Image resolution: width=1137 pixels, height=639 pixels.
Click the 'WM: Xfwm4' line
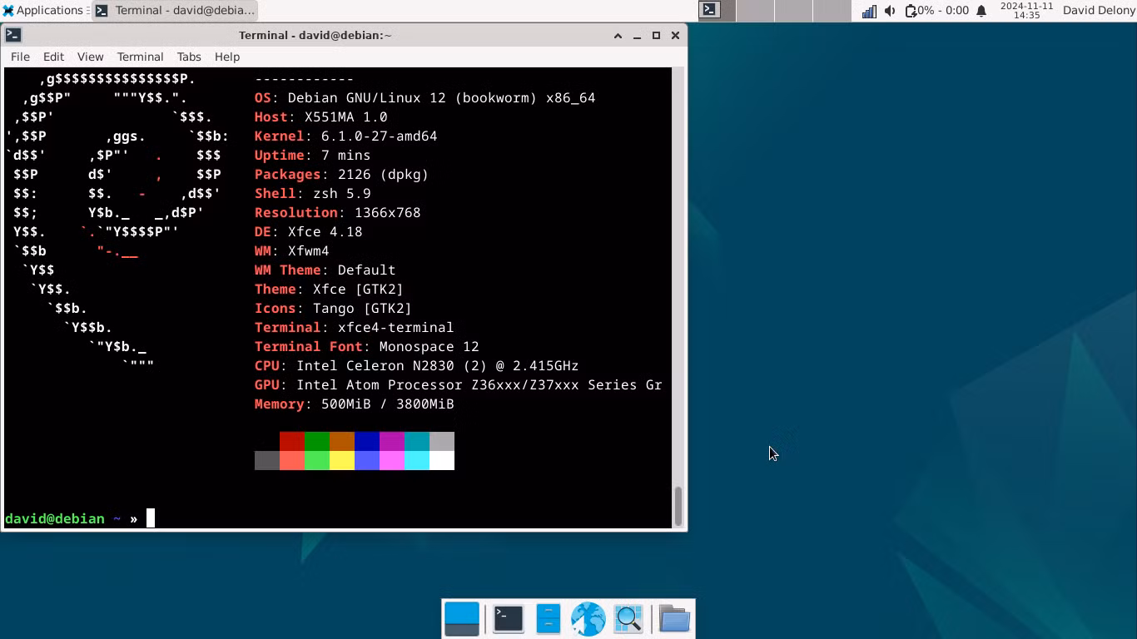[x=292, y=250]
